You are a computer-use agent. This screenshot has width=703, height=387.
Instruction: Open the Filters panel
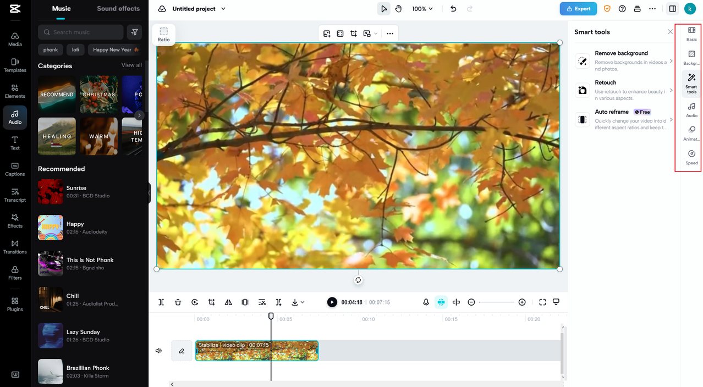tap(15, 273)
